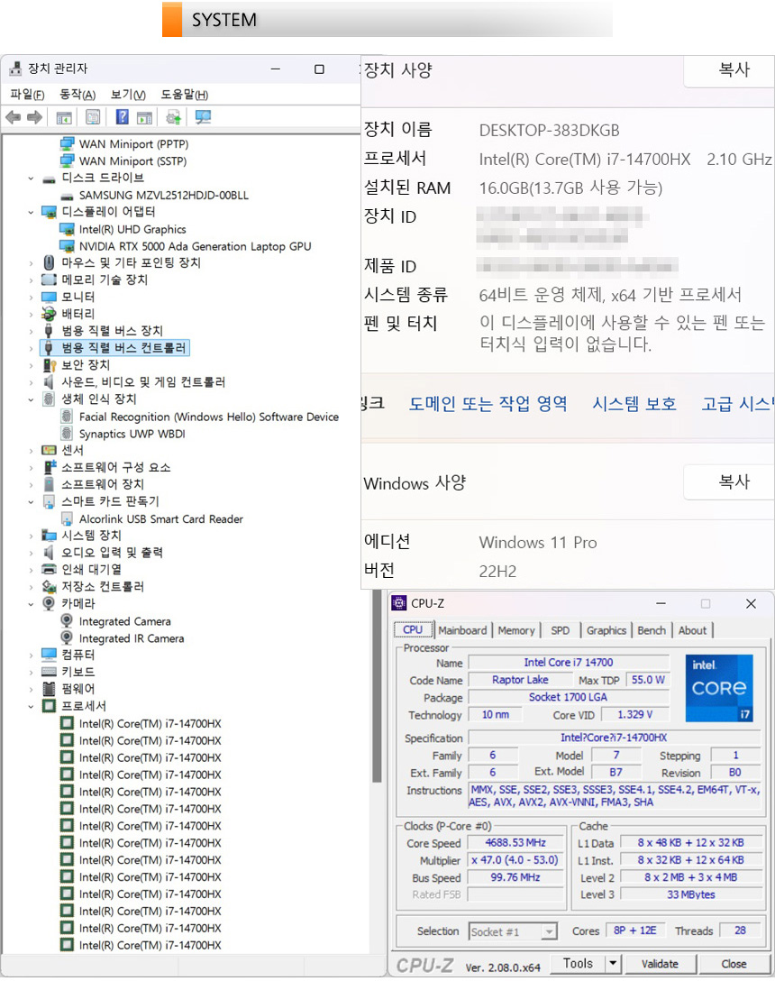Open the 파일(F) menu
Viewport: 775px width, 981px height.
point(28,95)
